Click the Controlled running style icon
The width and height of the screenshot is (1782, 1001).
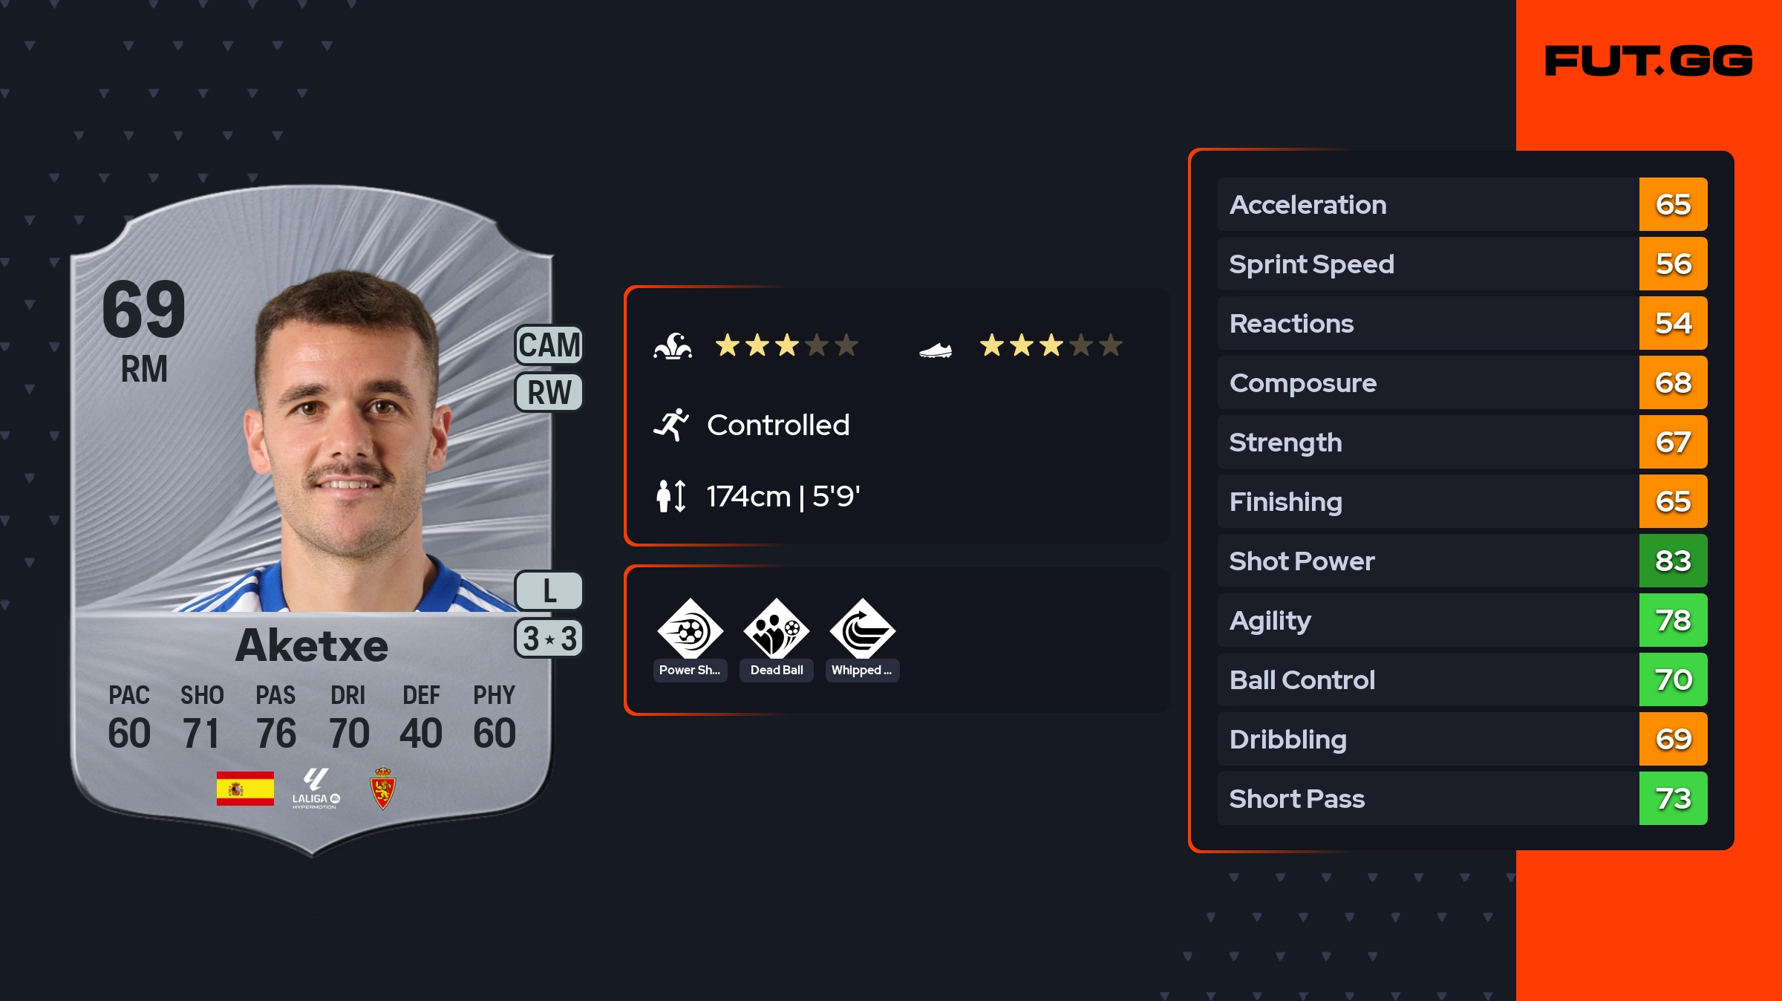[671, 425]
